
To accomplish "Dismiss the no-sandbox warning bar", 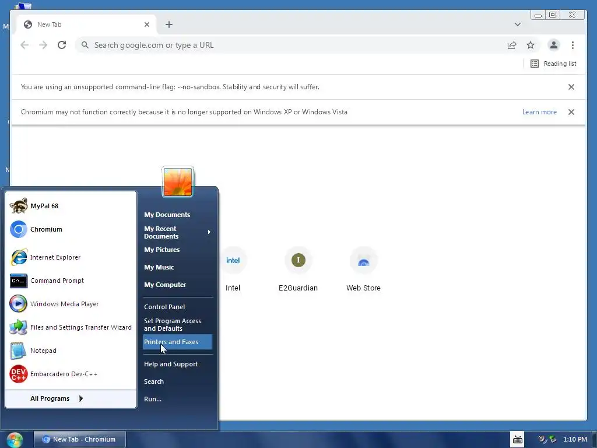I will [x=571, y=87].
